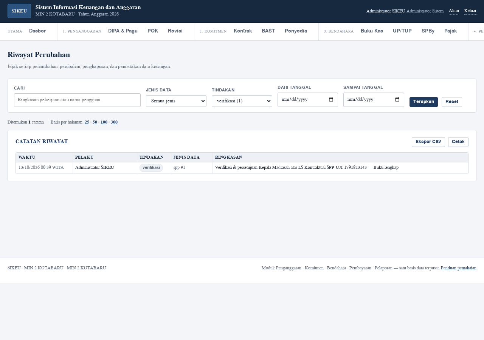Viewport: 484px width, 340px height.
Task: Click the timestamp 13/10/2026 00:39 WITA
Action: (x=41, y=167)
